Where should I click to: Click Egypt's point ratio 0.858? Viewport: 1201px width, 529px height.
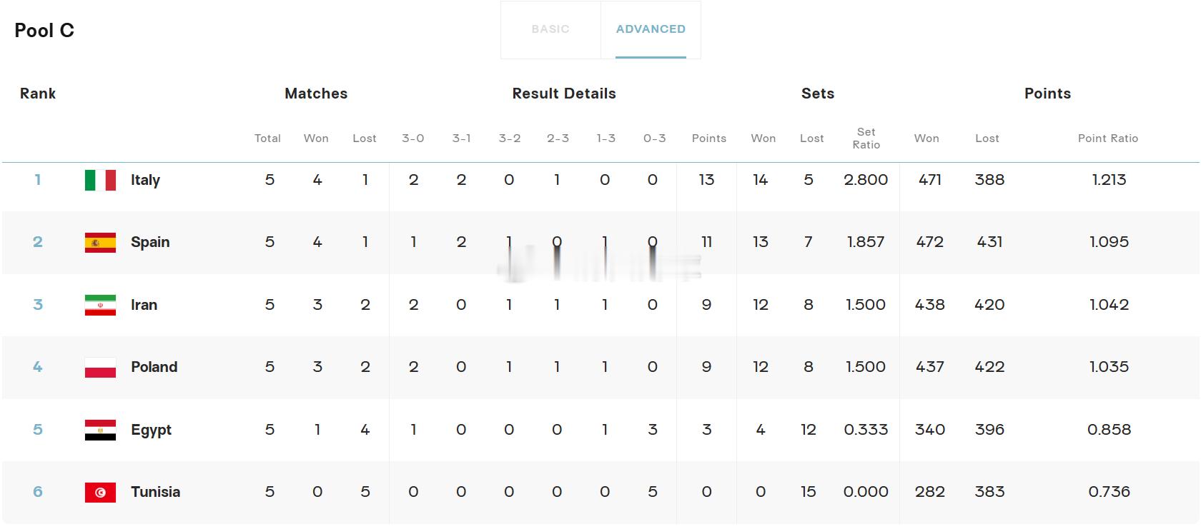(x=1109, y=430)
